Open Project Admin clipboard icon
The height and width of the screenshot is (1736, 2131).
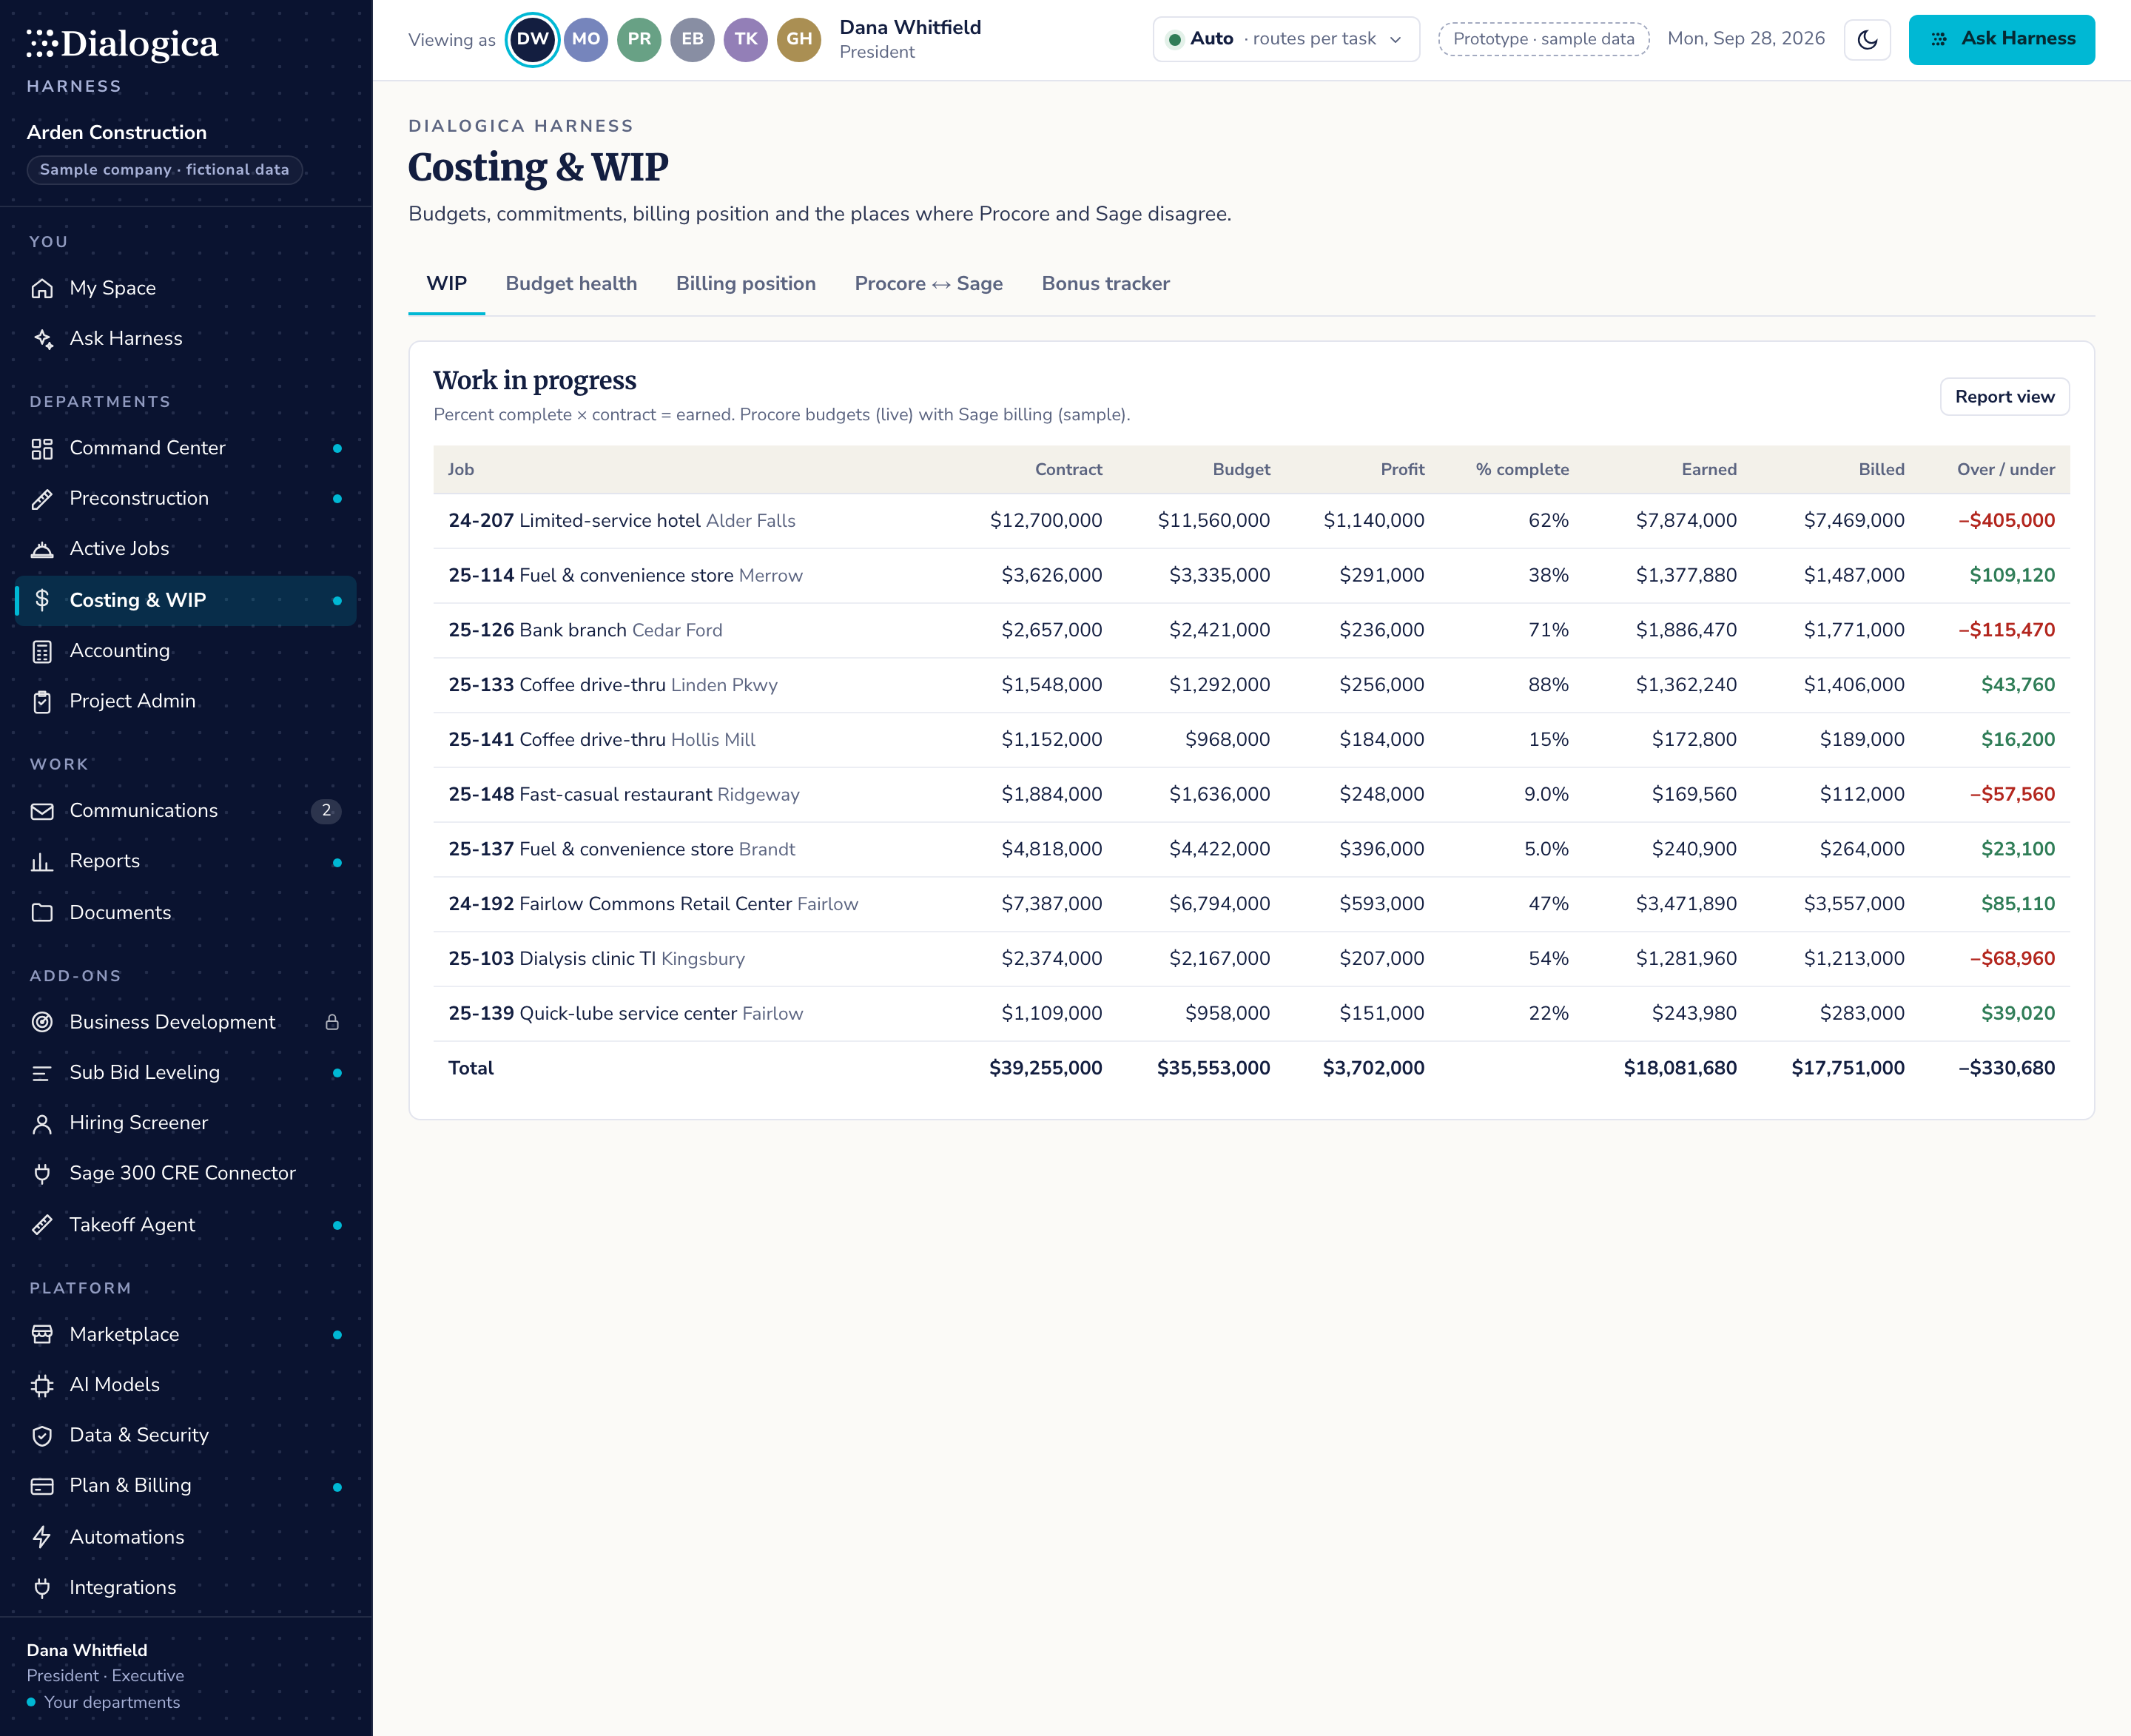click(x=42, y=702)
